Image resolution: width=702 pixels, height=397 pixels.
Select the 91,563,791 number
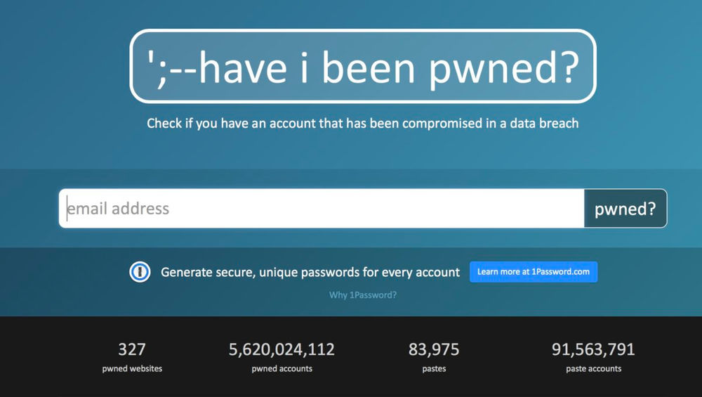593,349
